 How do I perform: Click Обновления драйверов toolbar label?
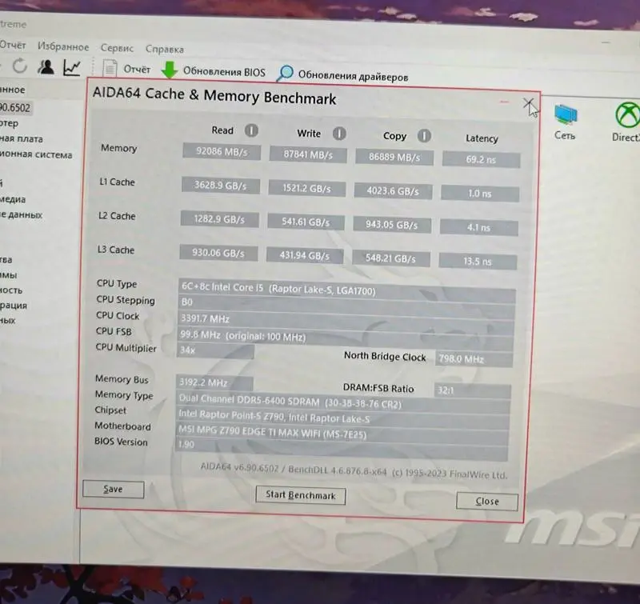pos(353,76)
